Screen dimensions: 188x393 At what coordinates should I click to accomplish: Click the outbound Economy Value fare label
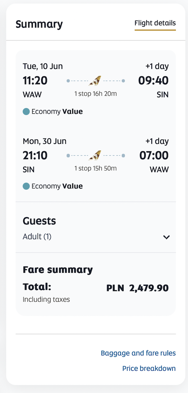point(57,112)
